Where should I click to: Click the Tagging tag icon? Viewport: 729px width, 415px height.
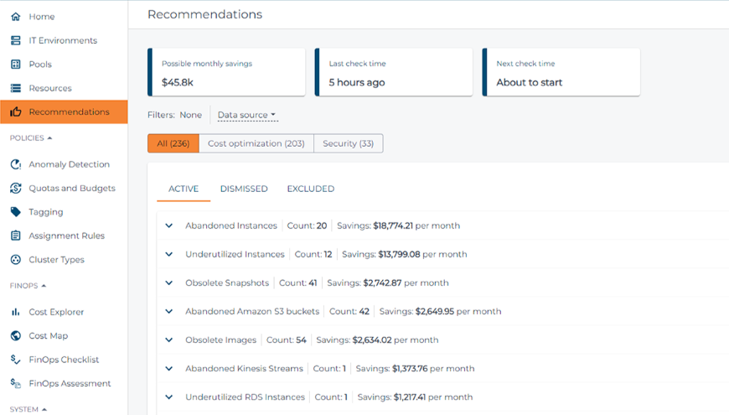[x=15, y=212]
